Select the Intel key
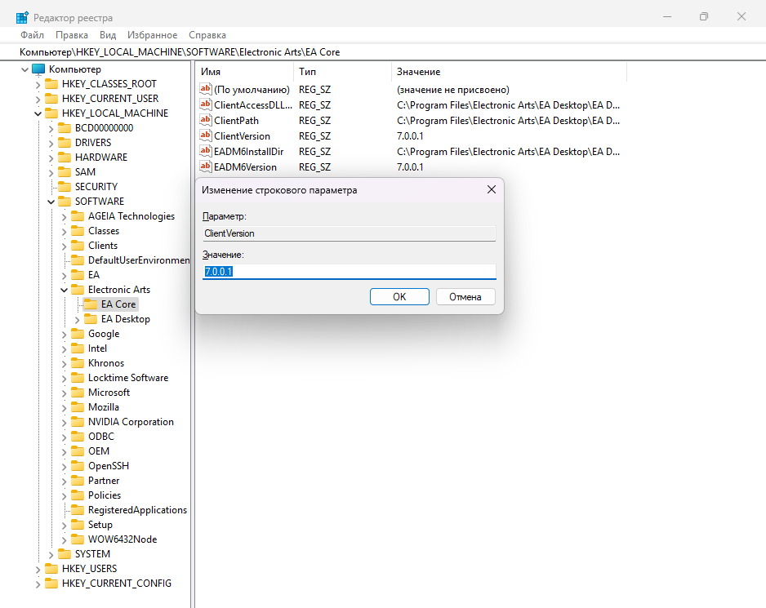Image resolution: width=766 pixels, height=608 pixels. (x=97, y=348)
